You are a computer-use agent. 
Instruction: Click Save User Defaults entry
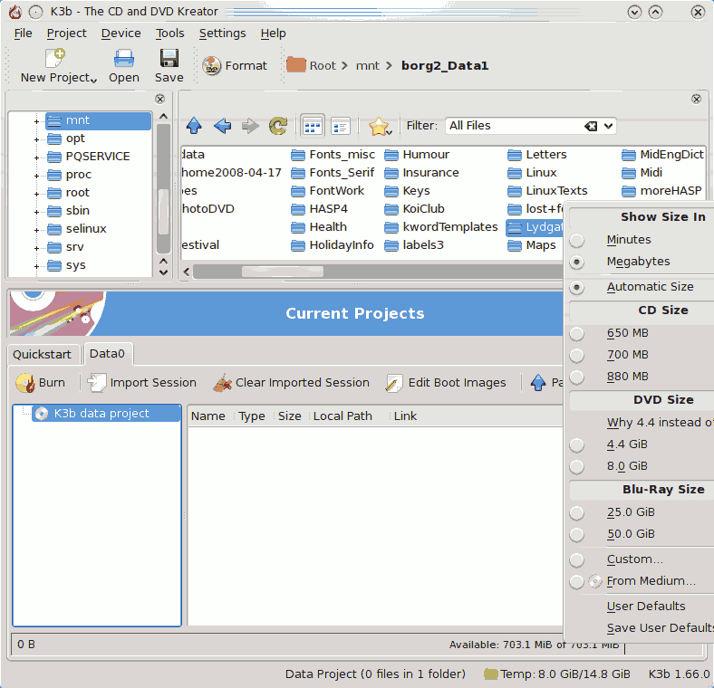[x=660, y=628]
